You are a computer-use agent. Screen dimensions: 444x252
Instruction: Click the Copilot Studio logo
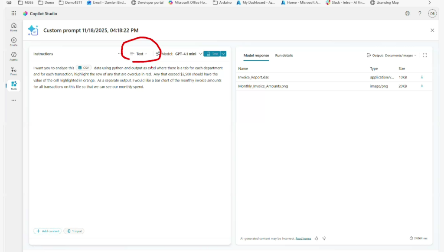(x=25, y=13)
